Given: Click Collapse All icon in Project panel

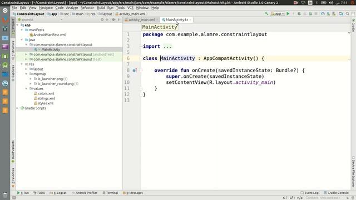Looking at the screenshot, I should click(x=107, y=20).
